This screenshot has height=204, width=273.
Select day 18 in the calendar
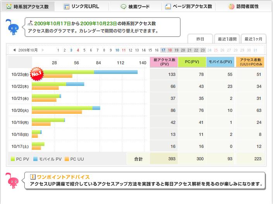click(x=170, y=50)
